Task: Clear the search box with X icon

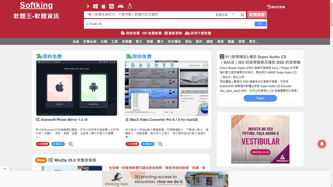Action: [242, 15]
